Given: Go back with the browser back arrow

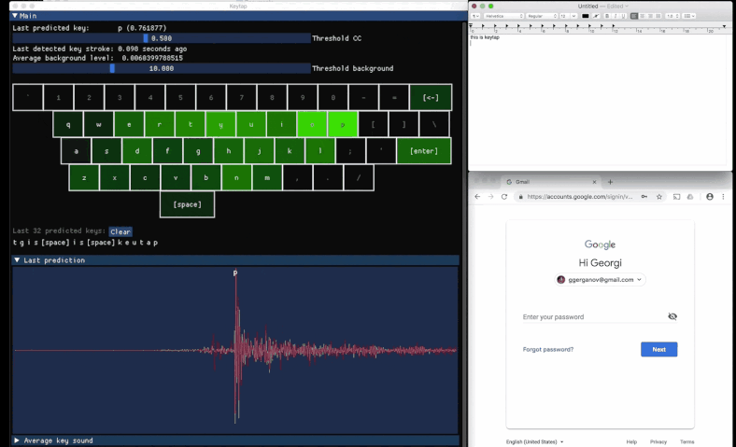Looking at the screenshot, I should click(x=477, y=197).
